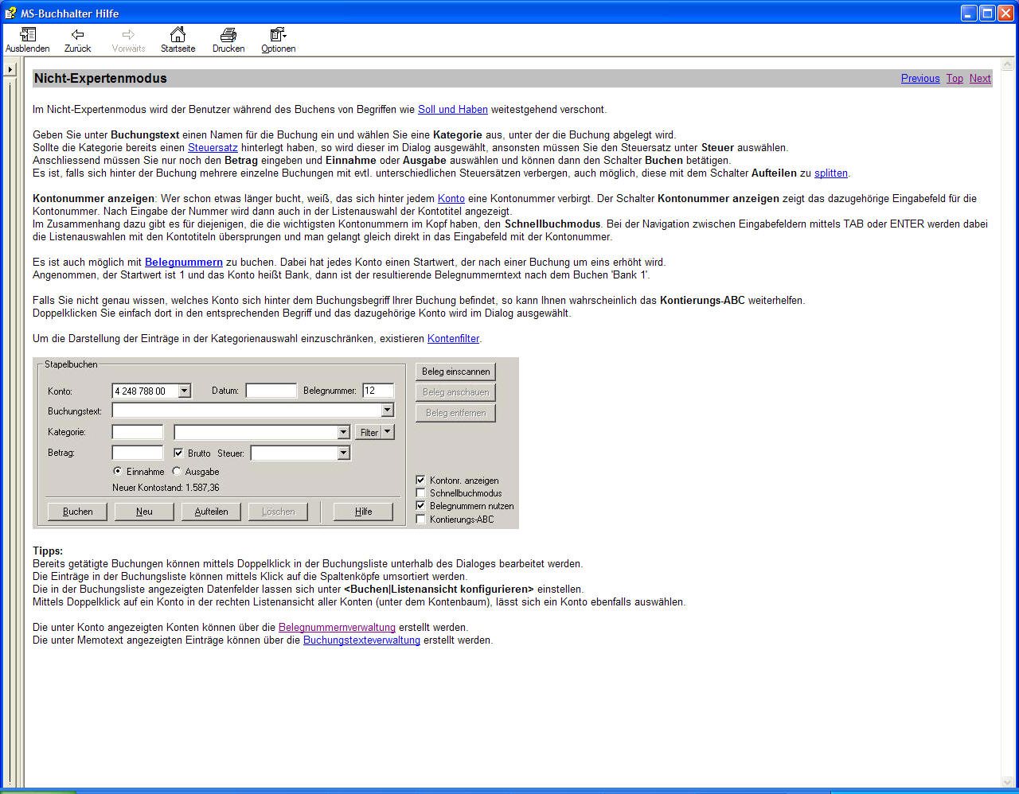
Task: Click the Beleg anschauen button
Action: point(455,392)
